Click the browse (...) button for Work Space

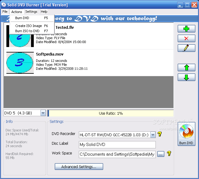coord(161,154)
